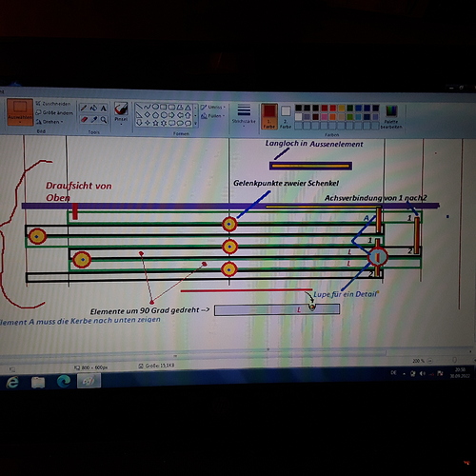Open the Strichstärke line thickness menu
The image size is (476, 476).
coord(244,115)
